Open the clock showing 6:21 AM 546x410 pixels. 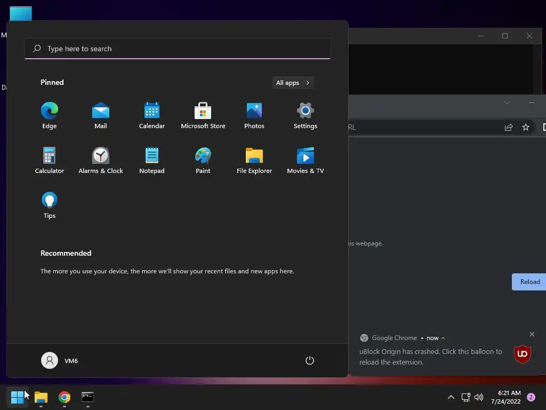[x=505, y=397]
